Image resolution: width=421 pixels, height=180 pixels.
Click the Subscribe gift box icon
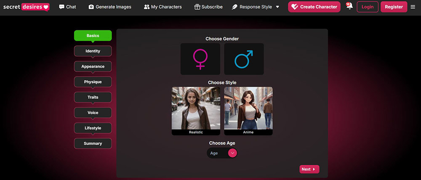(x=197, y=7)
